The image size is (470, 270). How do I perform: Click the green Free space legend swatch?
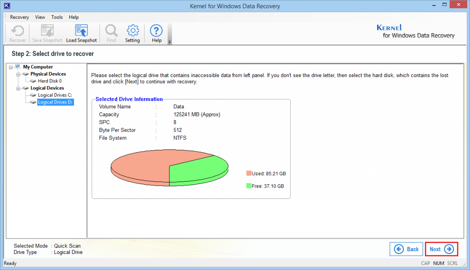248,185
